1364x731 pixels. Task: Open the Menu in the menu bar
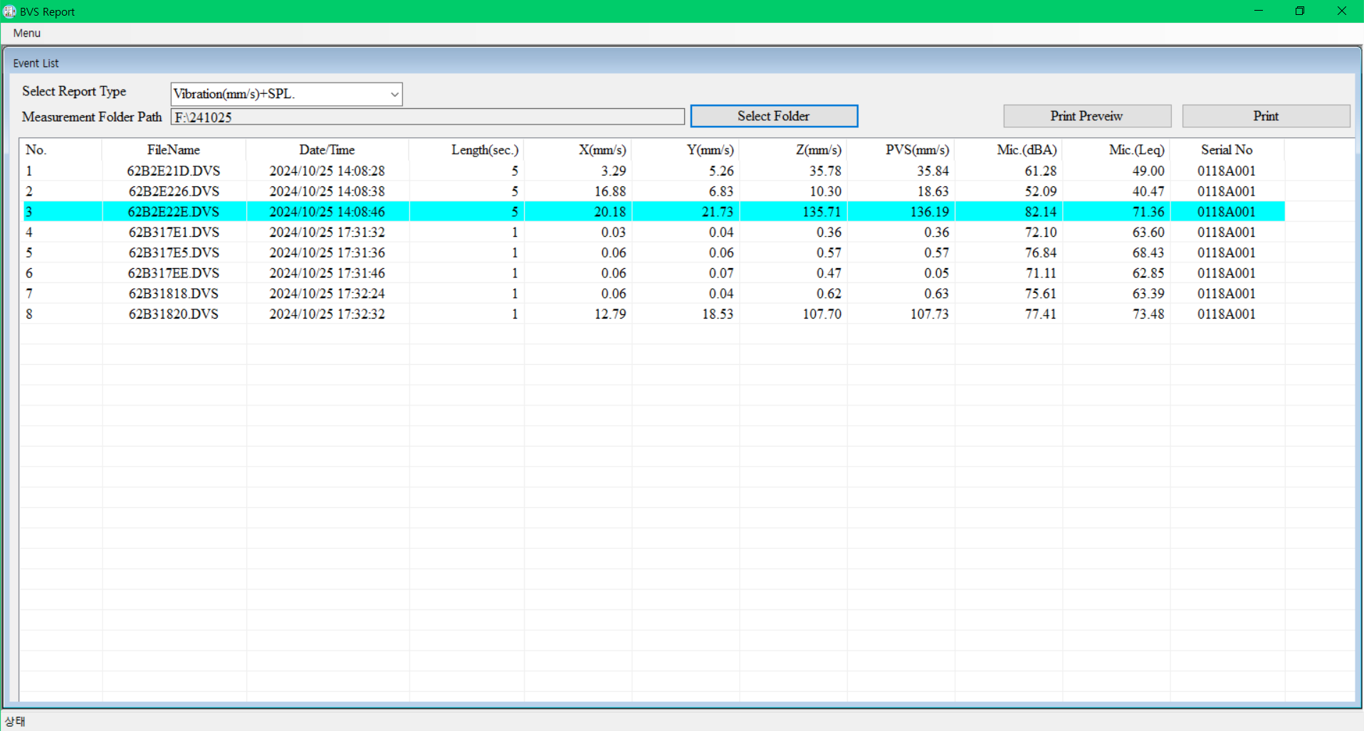point(26,33)
